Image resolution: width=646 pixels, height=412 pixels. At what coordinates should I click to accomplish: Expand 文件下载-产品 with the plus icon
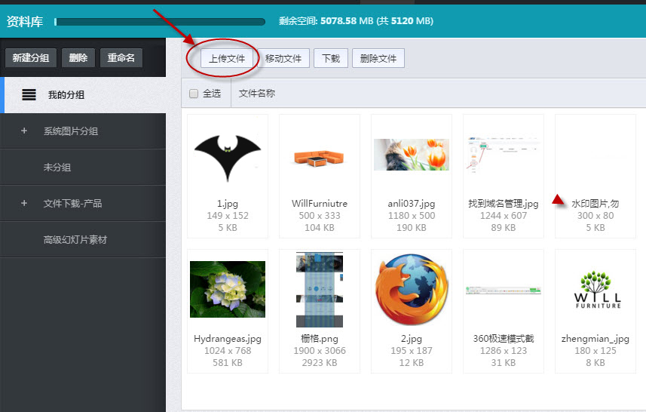24,204
